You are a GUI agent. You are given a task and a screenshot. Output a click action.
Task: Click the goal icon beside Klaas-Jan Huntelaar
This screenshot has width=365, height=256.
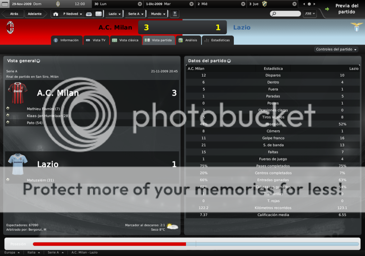[x=8, y=115]
